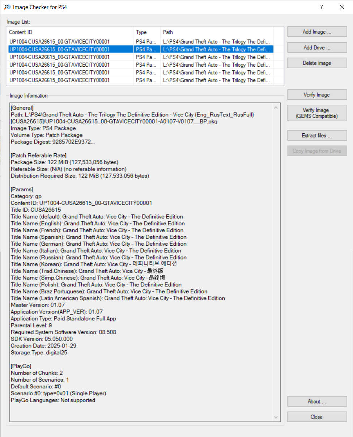Click the line 'Image Type: PS4 Package'
Viewport: 353px width, 437px height.
[43, 128]
